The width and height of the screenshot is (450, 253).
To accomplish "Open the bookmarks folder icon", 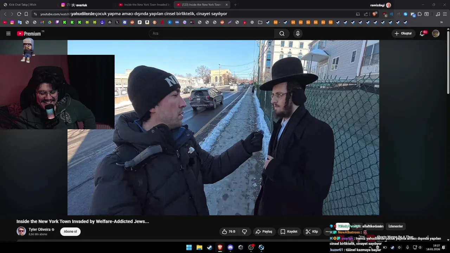I will [260, 22].
